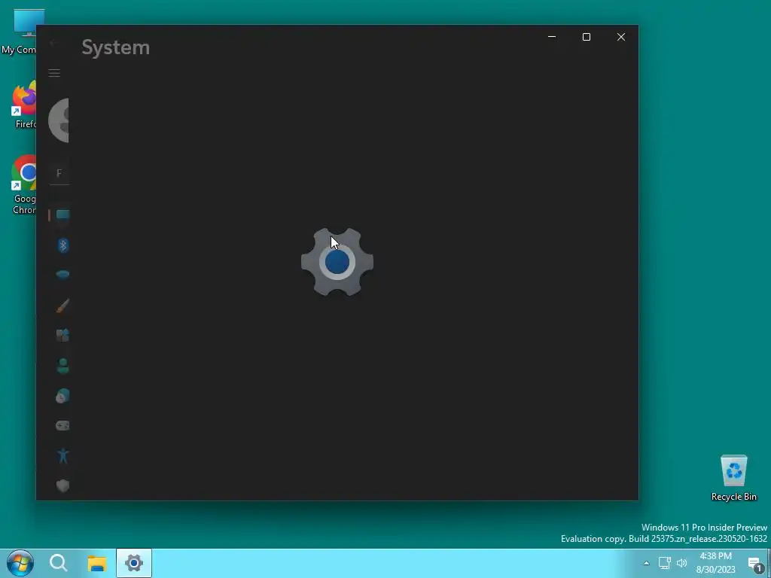The image size is (771, 578).
Task: Select the Firefox desktop shortcut
Action: (x=25, y=105)
